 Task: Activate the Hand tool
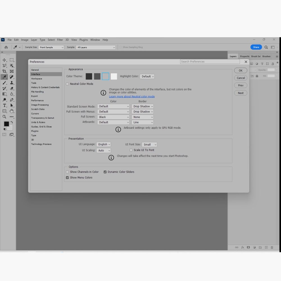point(12,111)
